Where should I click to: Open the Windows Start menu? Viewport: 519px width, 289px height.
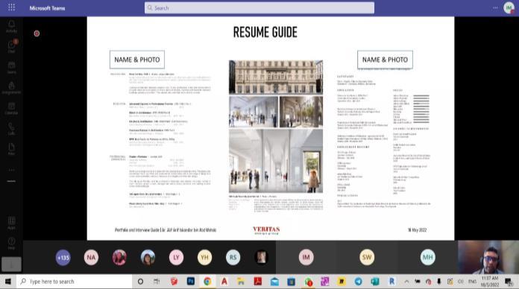pos(8,282)
